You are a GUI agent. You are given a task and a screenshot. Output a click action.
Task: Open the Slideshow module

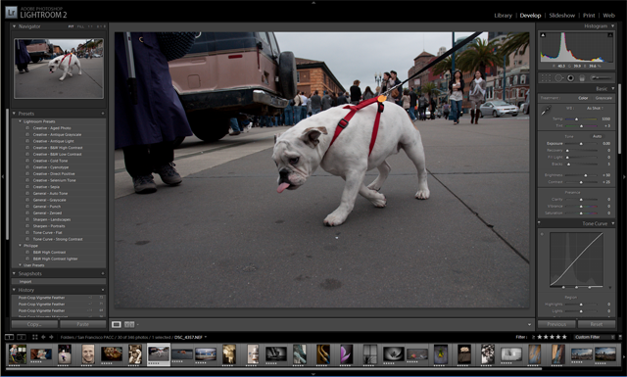[x=561, y=16]
